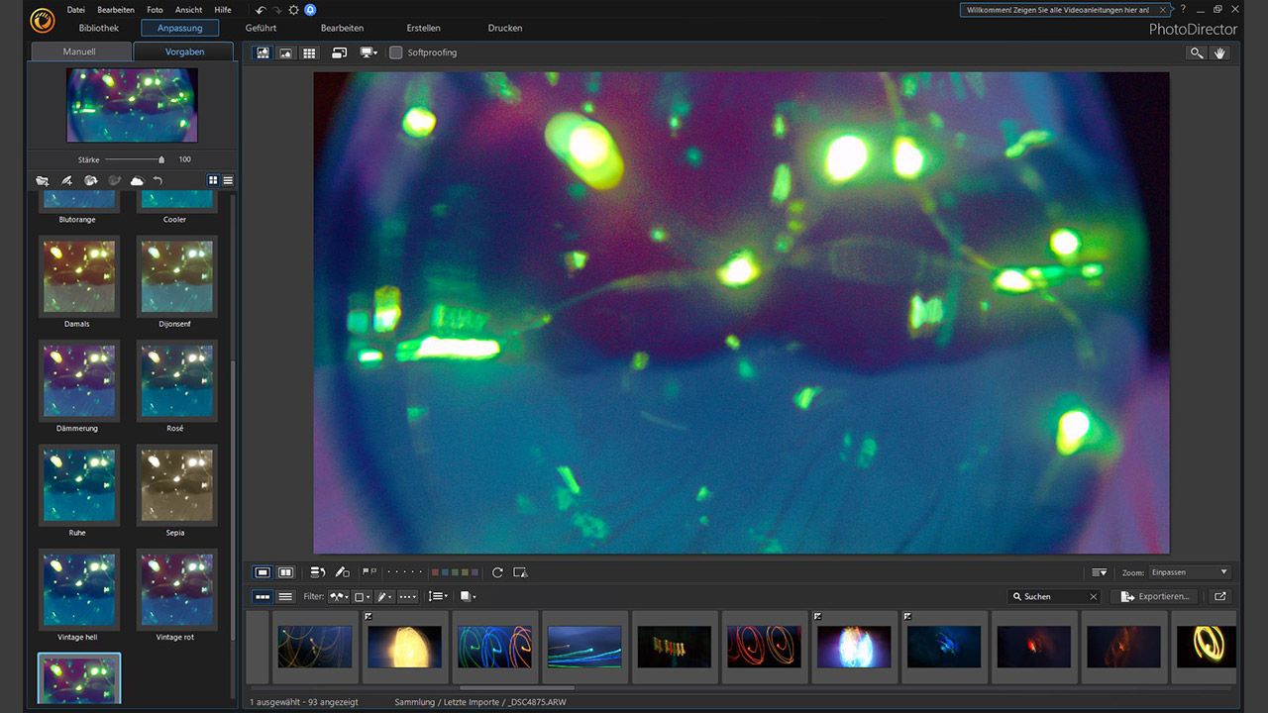Enable the Softproofing checkbox

click(x=396, y=52)
